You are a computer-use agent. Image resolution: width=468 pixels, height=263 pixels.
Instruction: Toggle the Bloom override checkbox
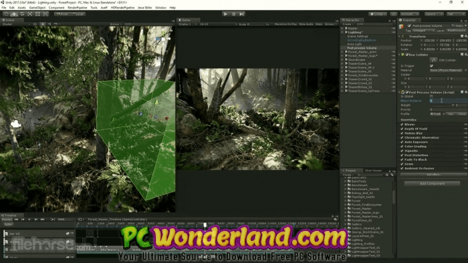coord(402,124)
